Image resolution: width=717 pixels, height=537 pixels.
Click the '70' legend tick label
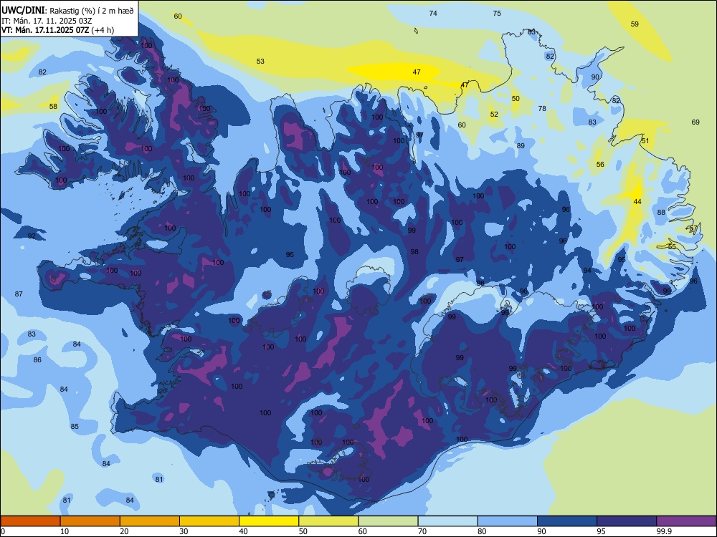422,531
